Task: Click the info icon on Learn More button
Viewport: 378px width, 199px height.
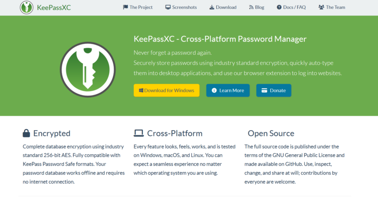Action: (214, 90)
